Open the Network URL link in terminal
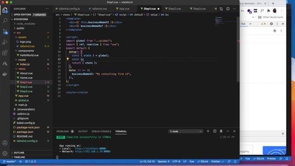Screen dimensions: 295x166 click(93, 151)
